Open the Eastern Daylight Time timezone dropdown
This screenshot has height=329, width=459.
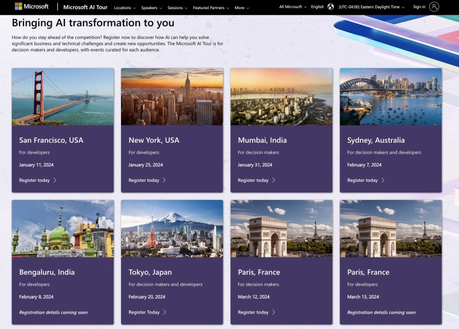tap(371, 7)
